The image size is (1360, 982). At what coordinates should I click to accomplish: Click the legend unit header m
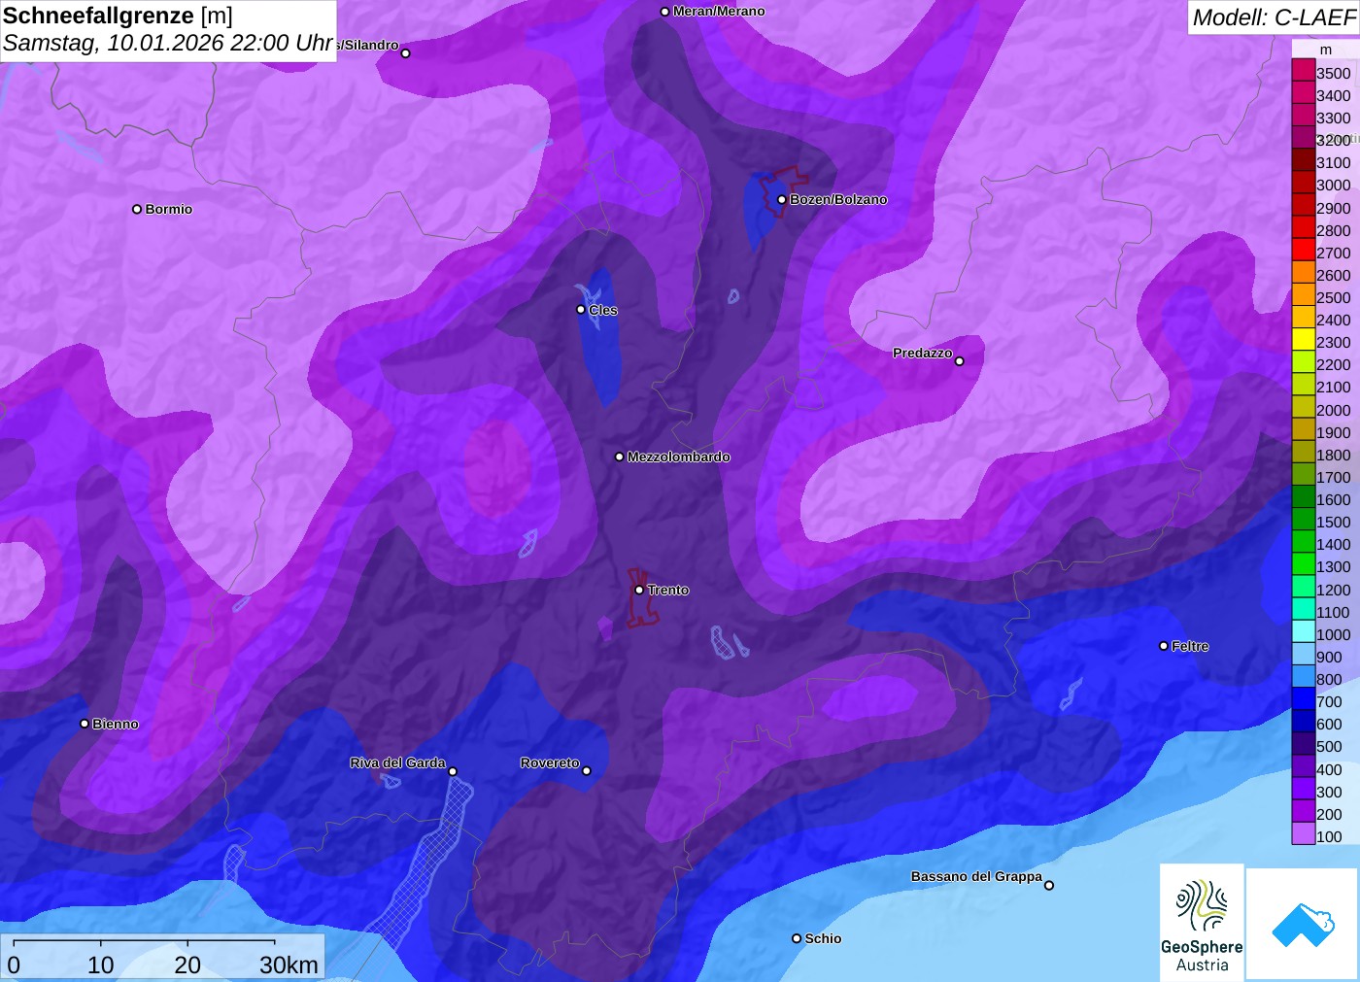pyautogui.click(x=1326, y=50)
